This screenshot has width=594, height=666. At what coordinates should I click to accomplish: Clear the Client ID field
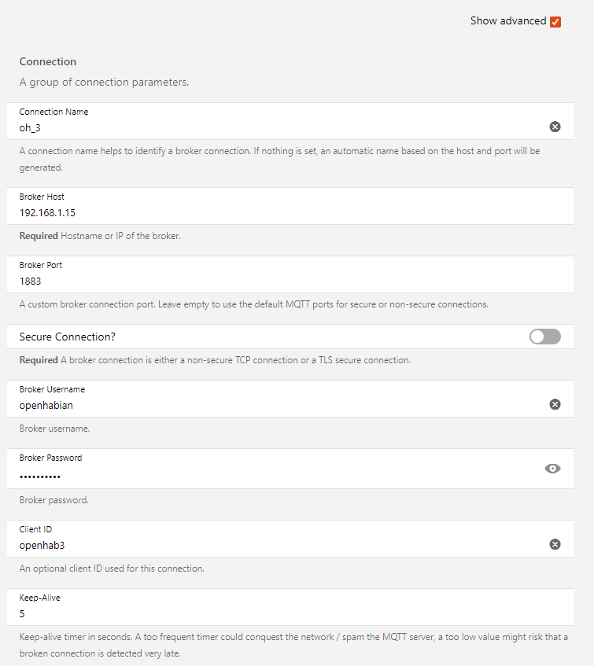click(555, 544)
